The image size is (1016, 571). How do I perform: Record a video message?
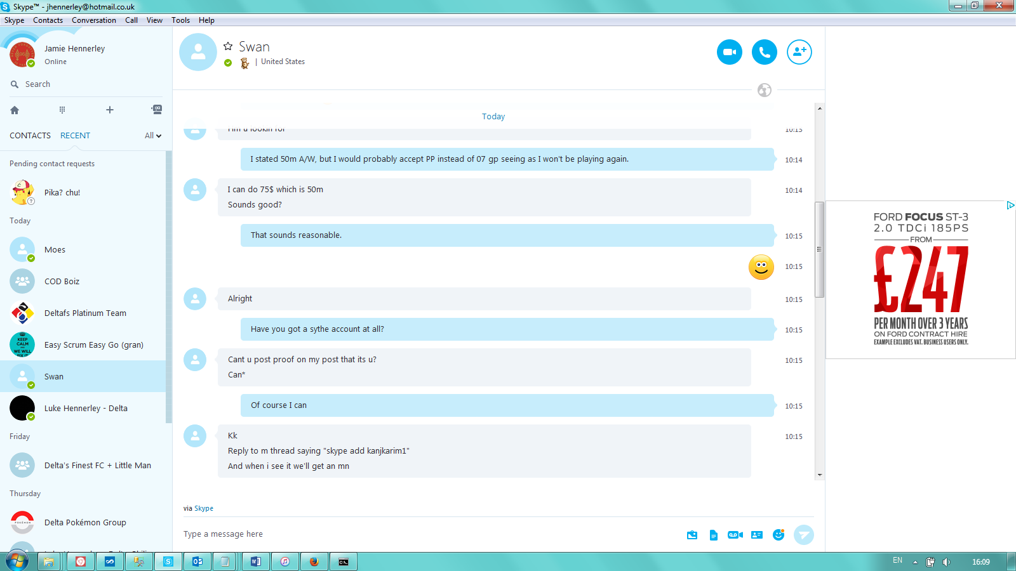pyautogui.click(x=735, y=535)
